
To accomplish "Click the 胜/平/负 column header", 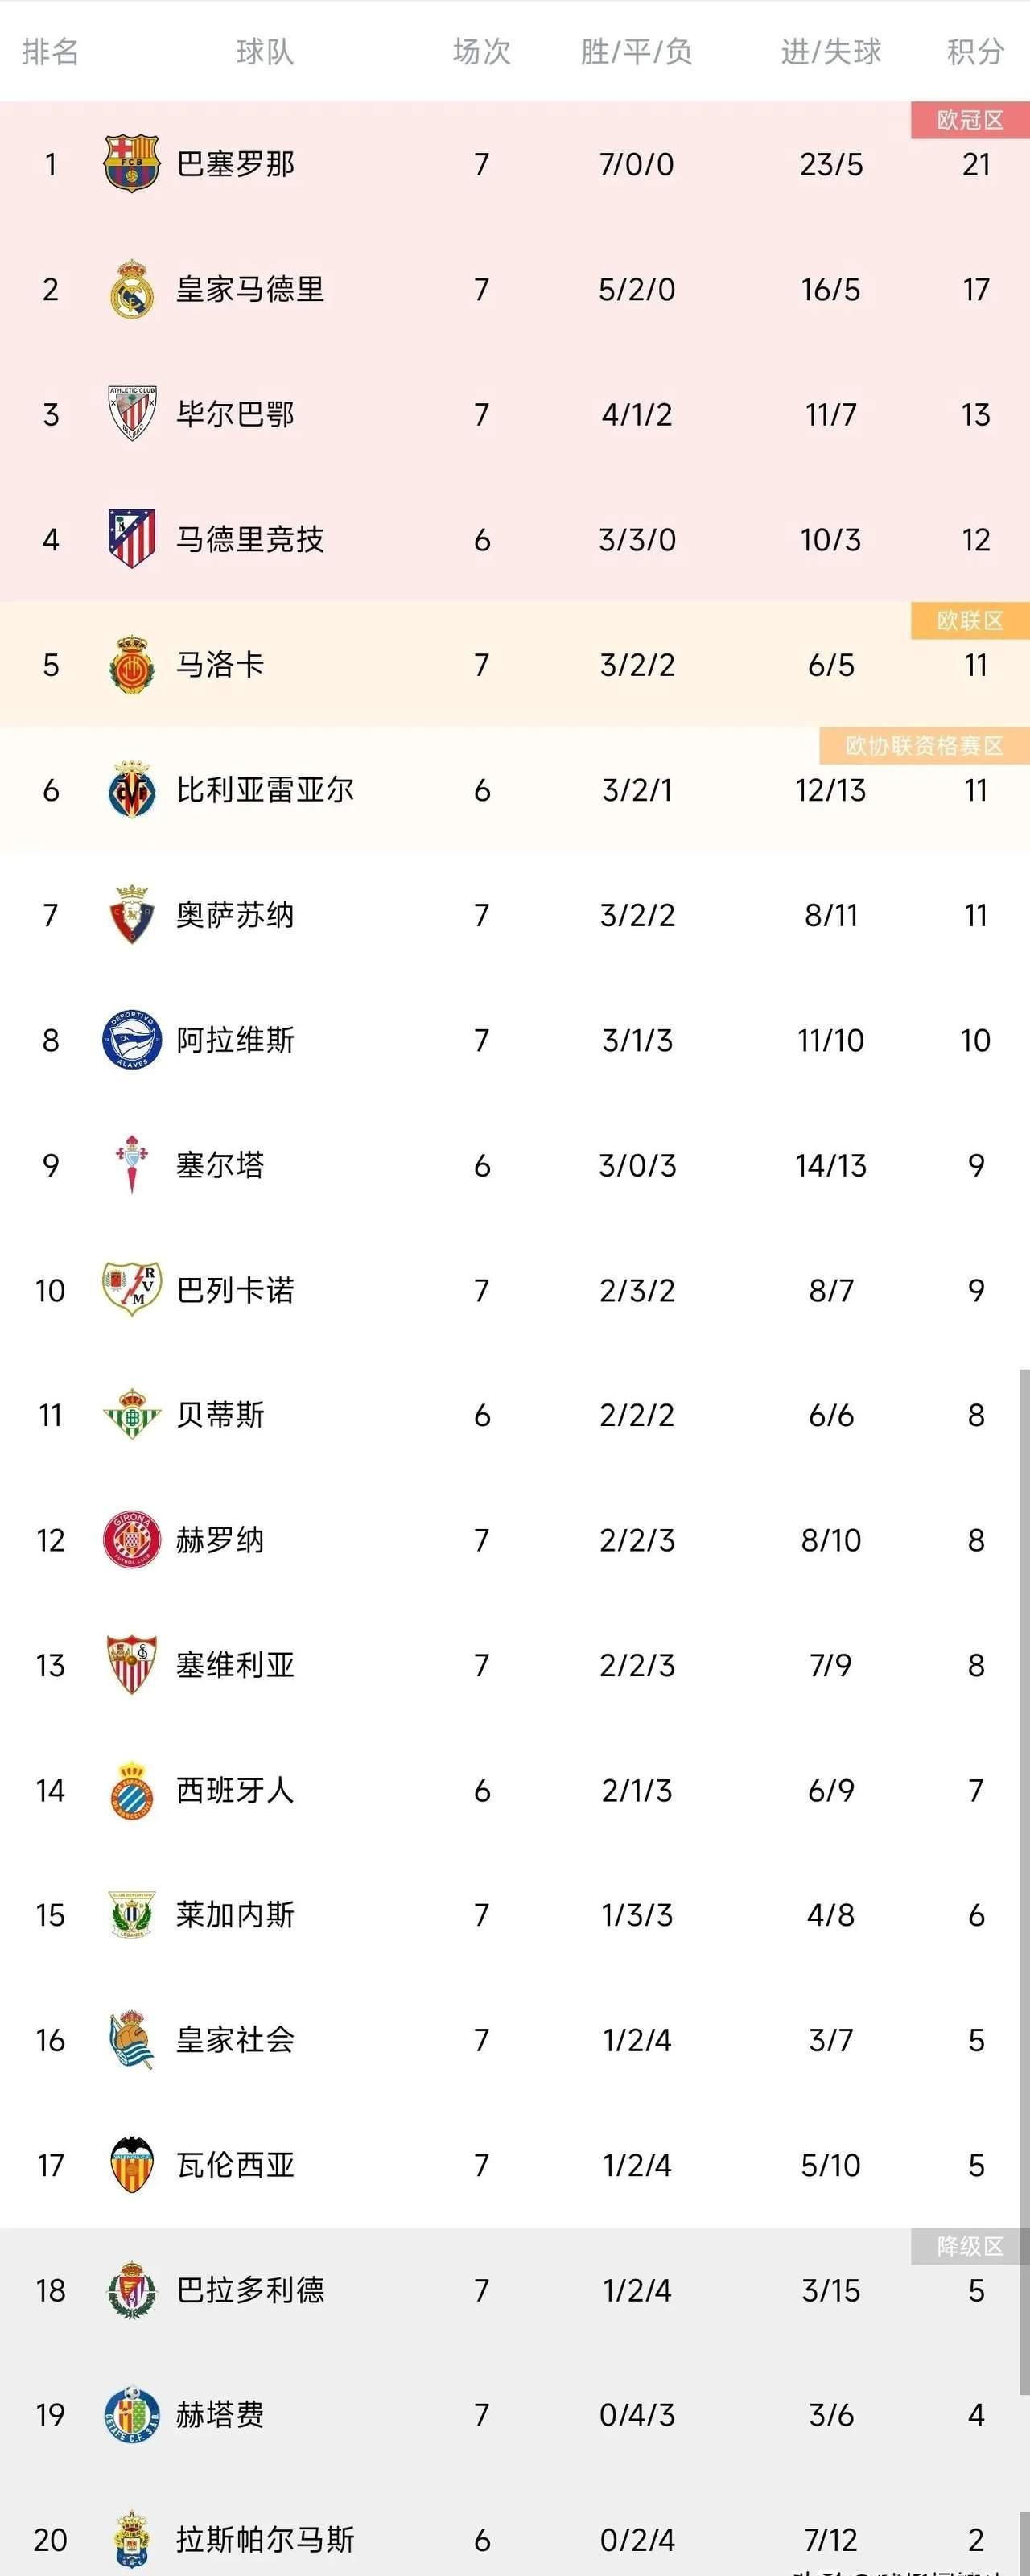I will [636, 51].
